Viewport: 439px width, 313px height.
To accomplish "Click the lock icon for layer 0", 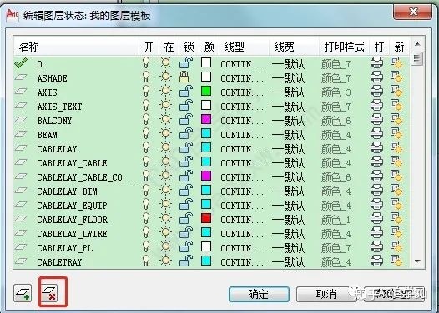I will [x=186, y=62].
